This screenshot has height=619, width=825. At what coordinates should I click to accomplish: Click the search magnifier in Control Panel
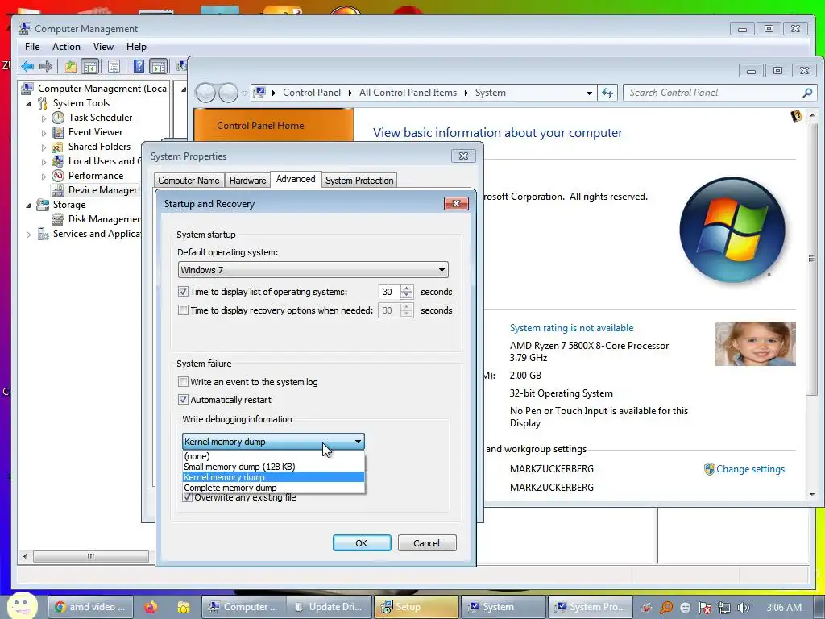[807, 93]
